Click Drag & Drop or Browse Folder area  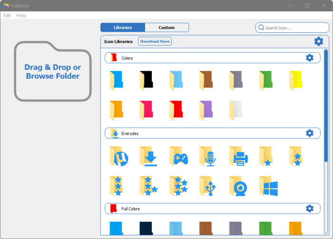click(53, 71)
